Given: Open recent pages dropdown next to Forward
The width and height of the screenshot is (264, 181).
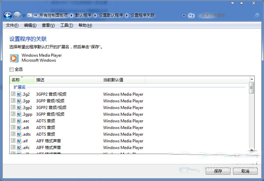Looking at the screenshot, I should tap(24, 15).
